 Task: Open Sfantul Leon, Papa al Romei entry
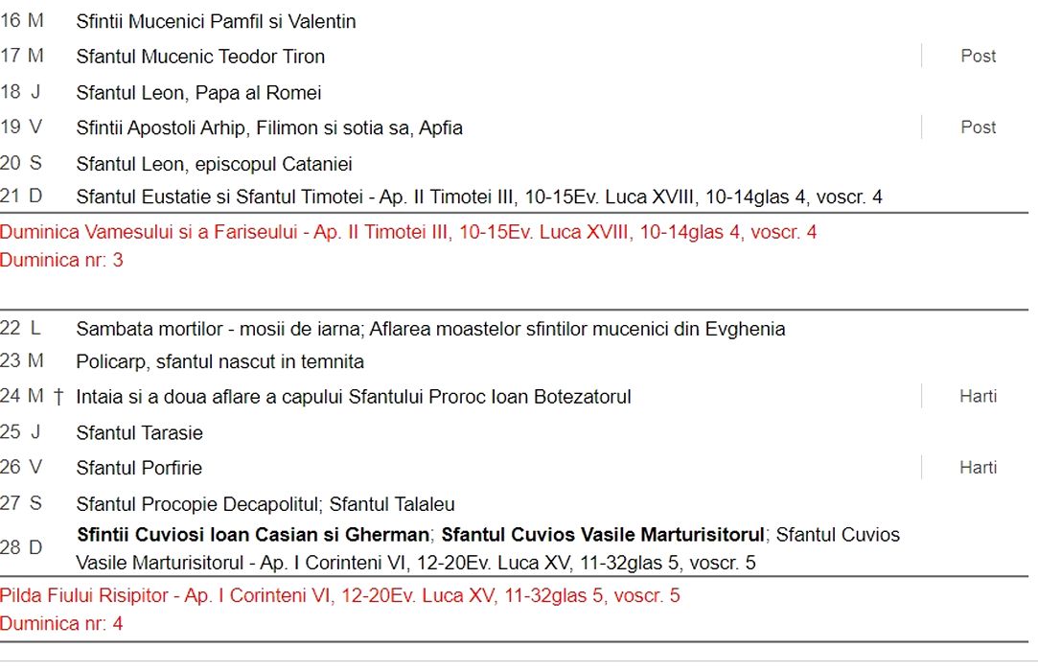(198, 93)
